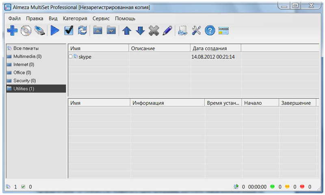The width and height of the screenshot is (325, 195).
Task: Open the Сервис menu
Action: click(101, 18)
